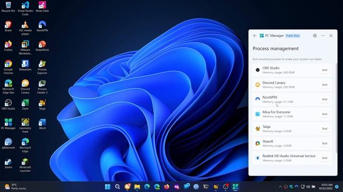Click the Mica For Everyone process icon
Screen dimensions: 343x192
pyautogui.click(x=258, y=114)
